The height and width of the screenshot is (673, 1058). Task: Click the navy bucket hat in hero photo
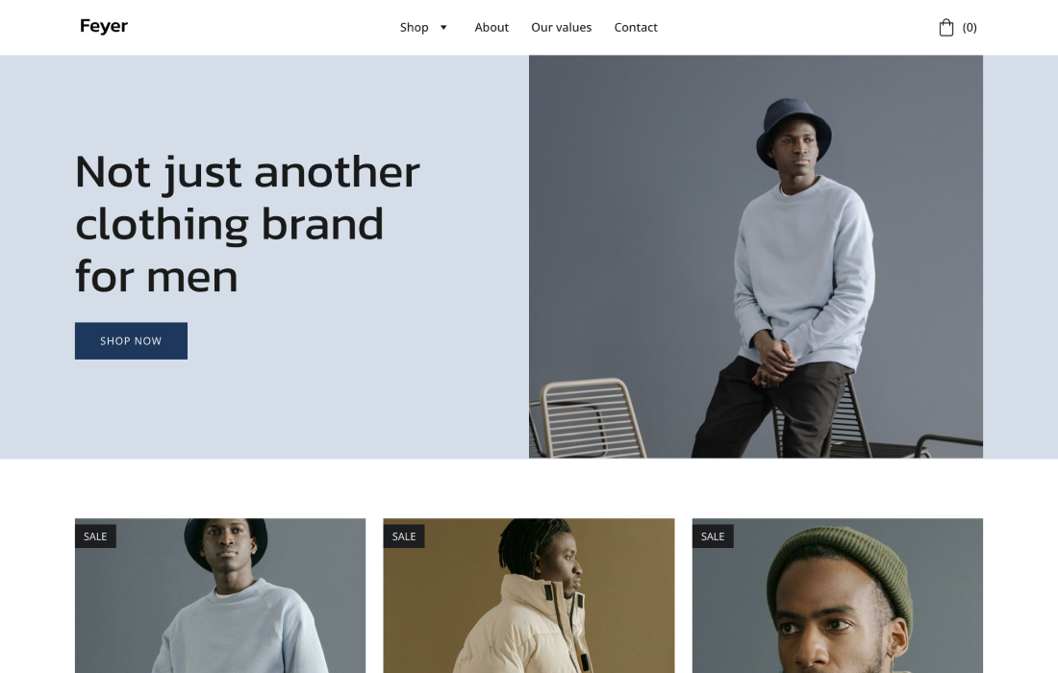[x=793, y=130]
